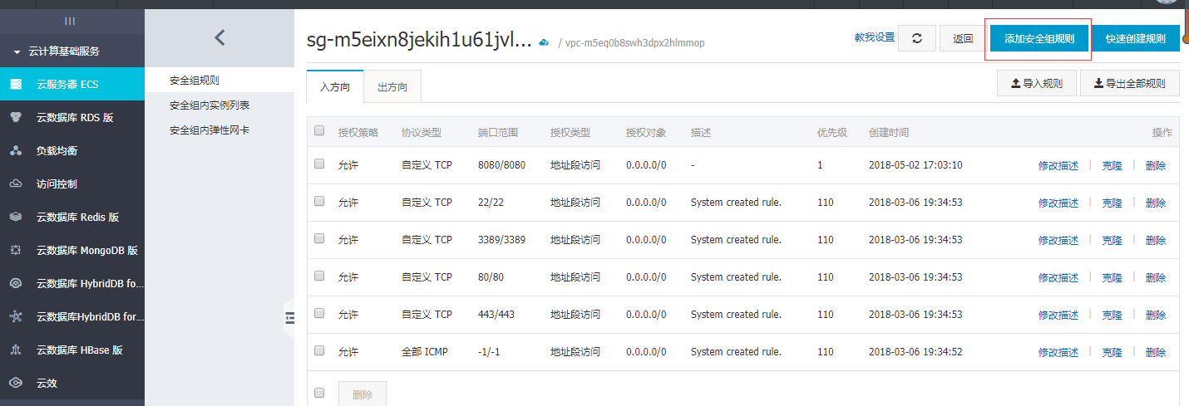Click the 优先级 column header

tap(831, 133)
